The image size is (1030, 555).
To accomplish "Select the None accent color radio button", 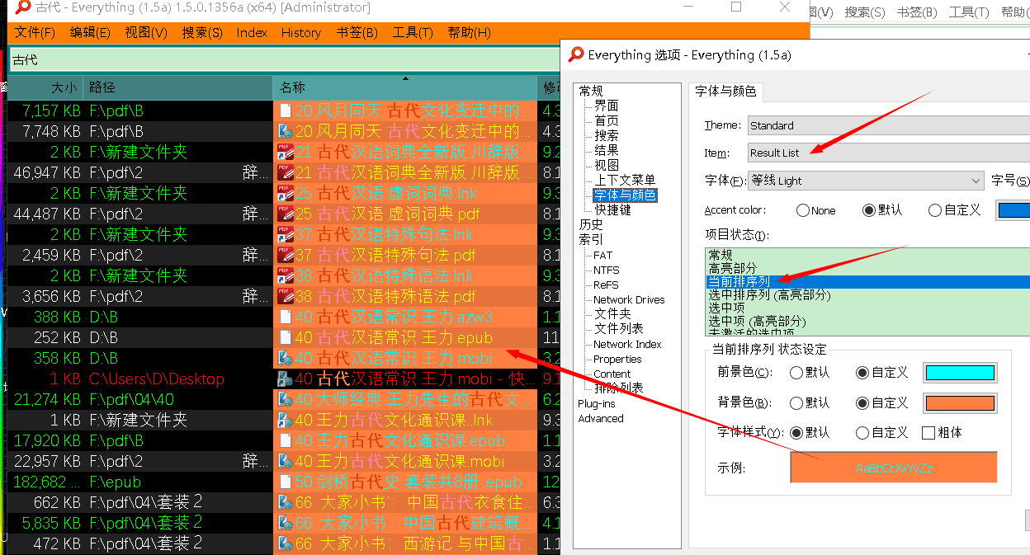I will click(802, 210).
